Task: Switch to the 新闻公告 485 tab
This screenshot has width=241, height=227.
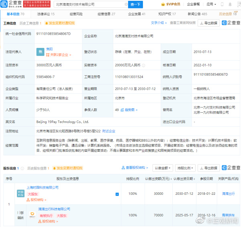Action: coord(197,14)
